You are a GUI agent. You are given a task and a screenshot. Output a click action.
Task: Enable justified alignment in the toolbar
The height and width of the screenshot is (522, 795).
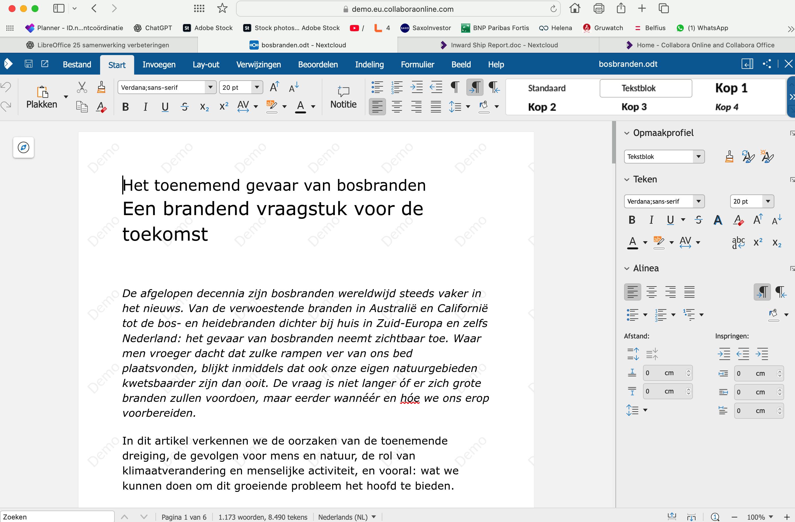[x=436, y=107]
